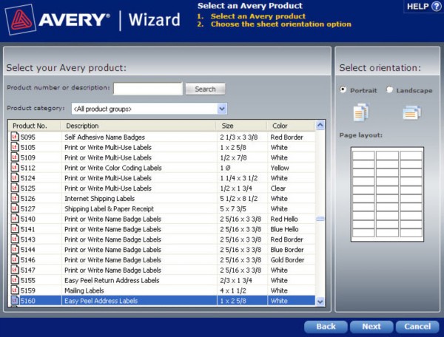Select 'Internet Shipping Labels' description
The width and height of the screenshot is (444, 337).
pyautogui.click(x=99, y=199)
